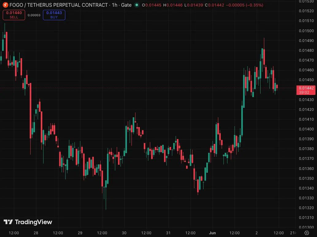Click the FOGO orange symbol logo
This screenshot has width=317, height=237.
point(5,5)
